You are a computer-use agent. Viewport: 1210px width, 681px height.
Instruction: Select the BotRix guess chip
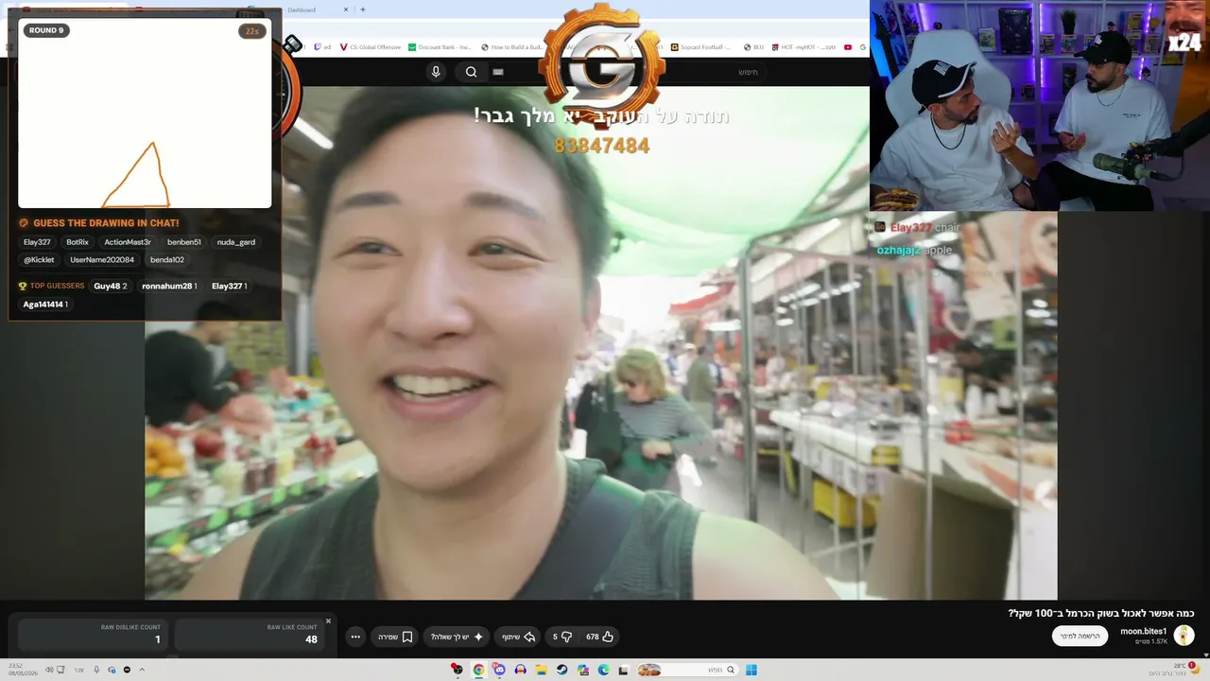click(78, 242)
